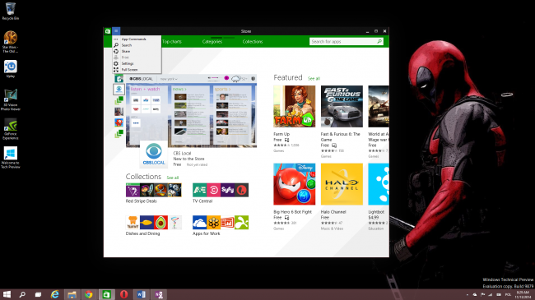Screen dimensions: 535x300
Task: Click the gear icon beside Settings entry
Action: click(116, 63)
